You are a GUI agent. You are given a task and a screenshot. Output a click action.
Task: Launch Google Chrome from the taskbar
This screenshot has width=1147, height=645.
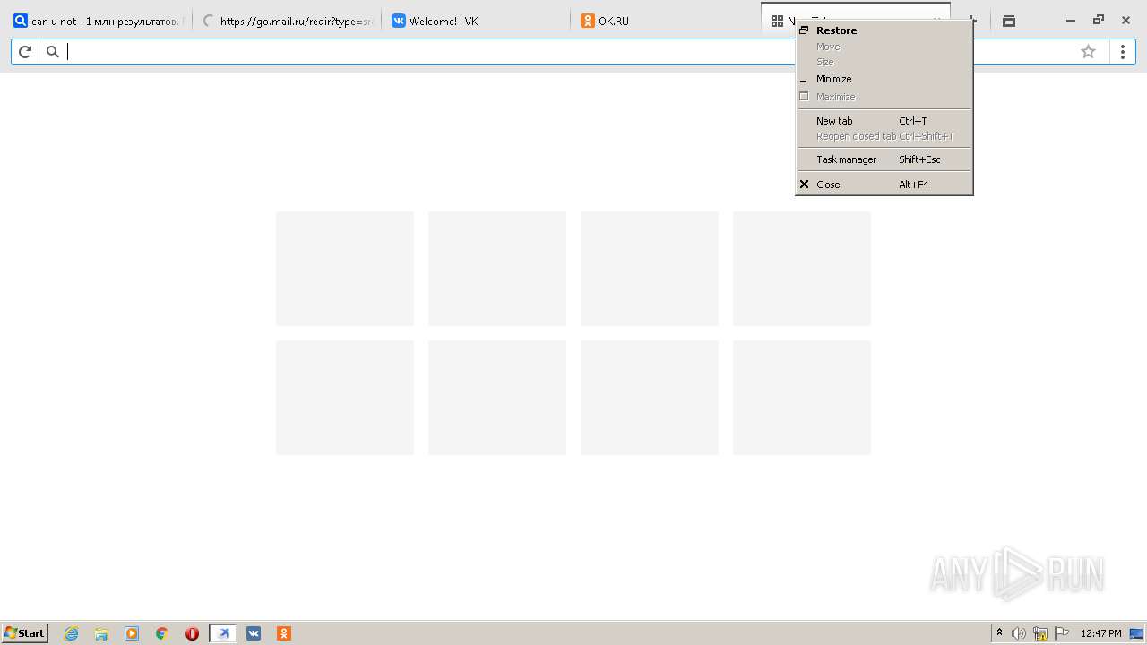[x=162, y=633]
